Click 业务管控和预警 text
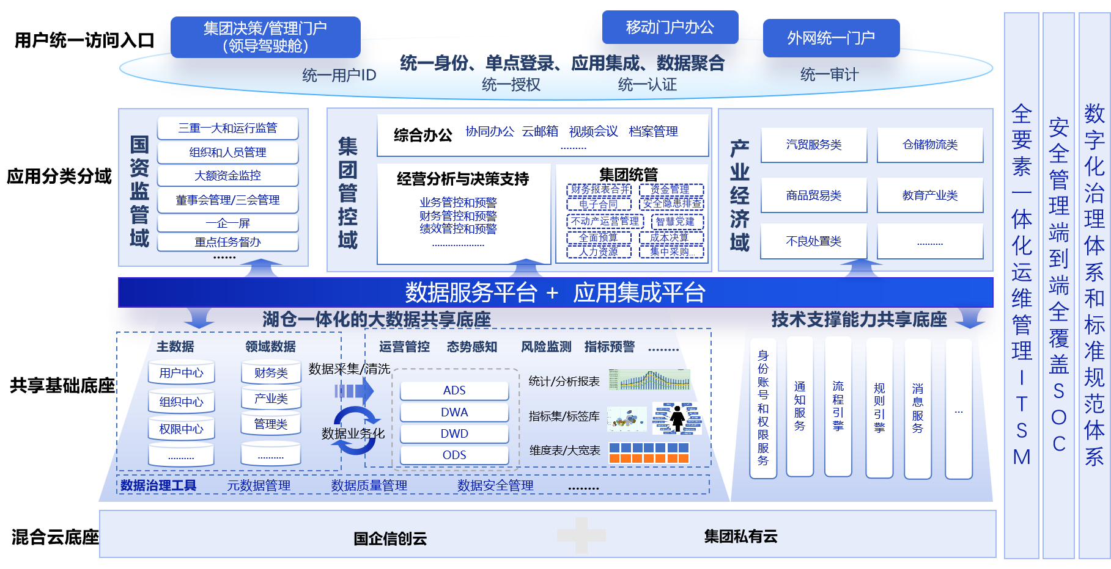The width and height of the screenshot is (1111, 569). coord(458,202)
